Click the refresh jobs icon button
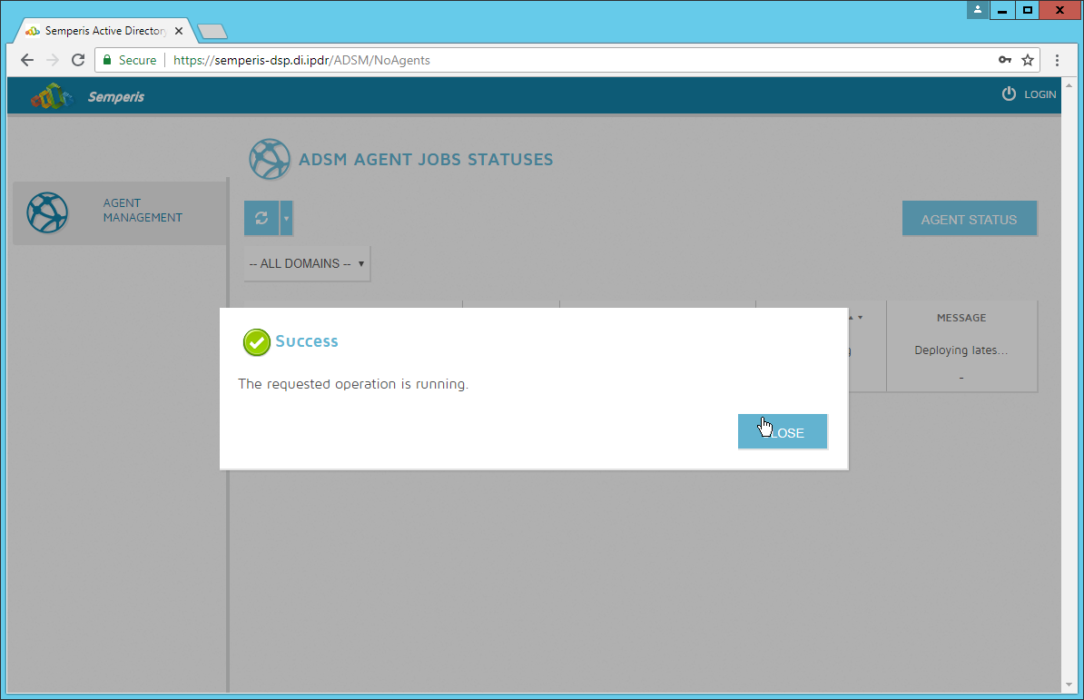The height and width of the screenshot is (700, 1084). (261, 219)
